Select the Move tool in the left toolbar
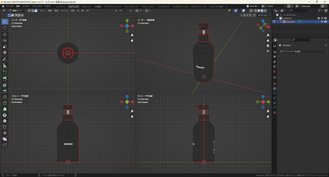 point(5,34)
